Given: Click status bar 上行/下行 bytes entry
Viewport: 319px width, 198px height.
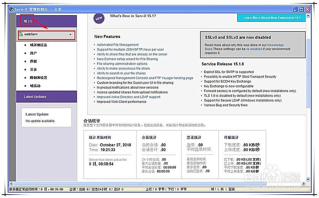Looking at the screenshot, I should tap(166, 189).
